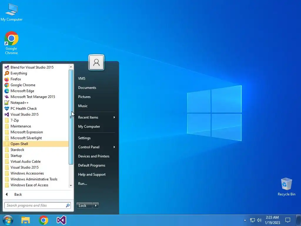Click the programs list scroll-down arrow
The image size is (301, 226).
click(x=71, y=186)
